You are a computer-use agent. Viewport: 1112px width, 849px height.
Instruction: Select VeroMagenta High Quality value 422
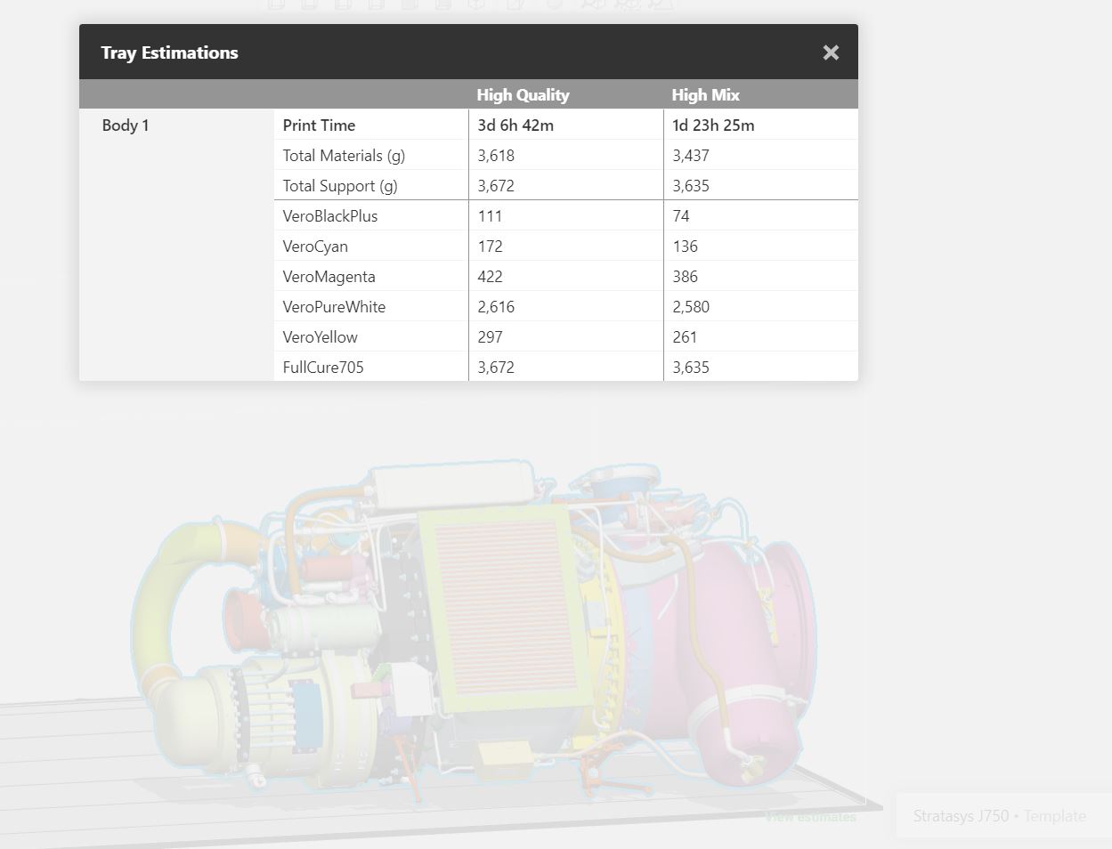490,277
